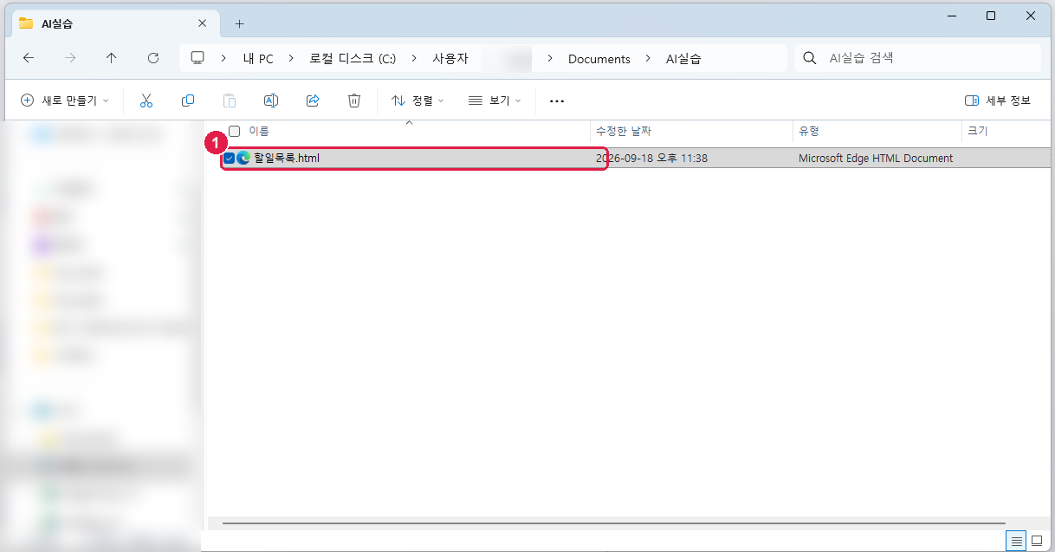Click the search magnifier icon

[x=810, y=58]
